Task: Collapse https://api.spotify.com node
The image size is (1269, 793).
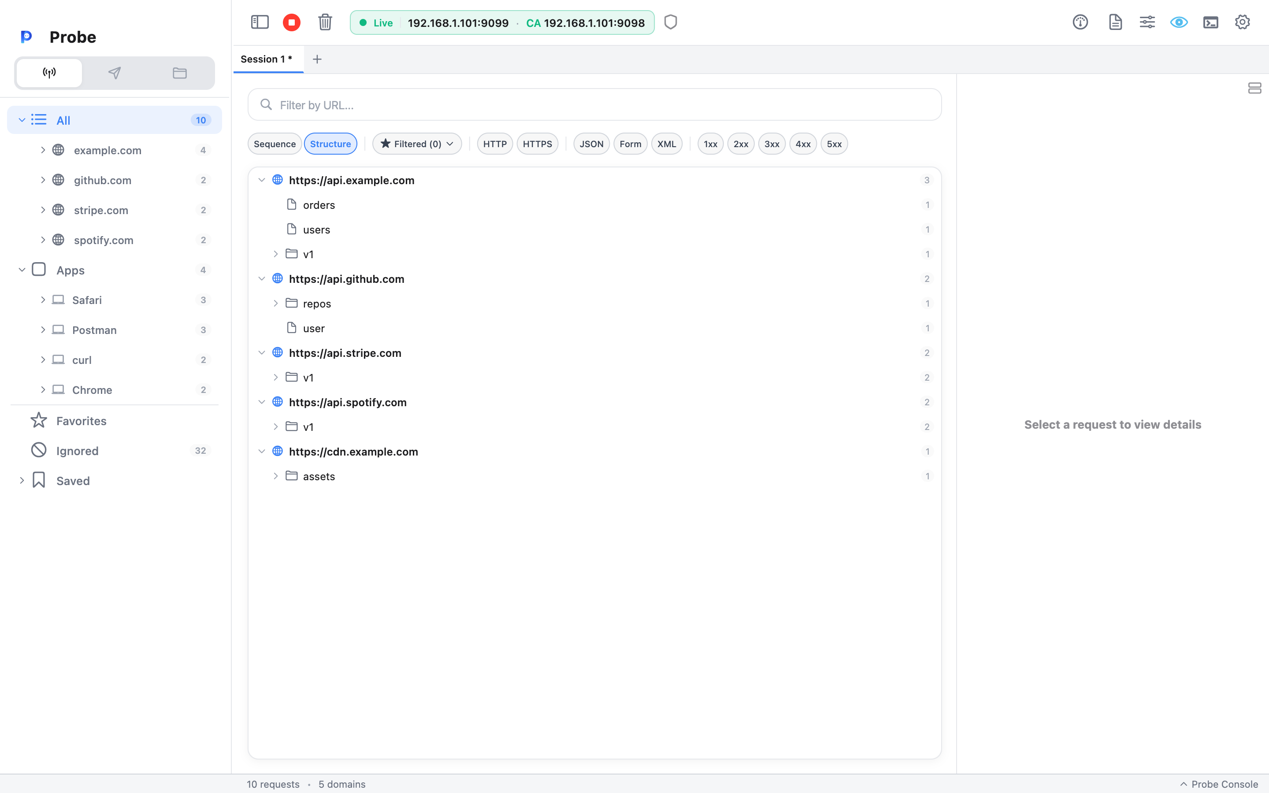Action: pyautogui.click(x=262, y=402)
